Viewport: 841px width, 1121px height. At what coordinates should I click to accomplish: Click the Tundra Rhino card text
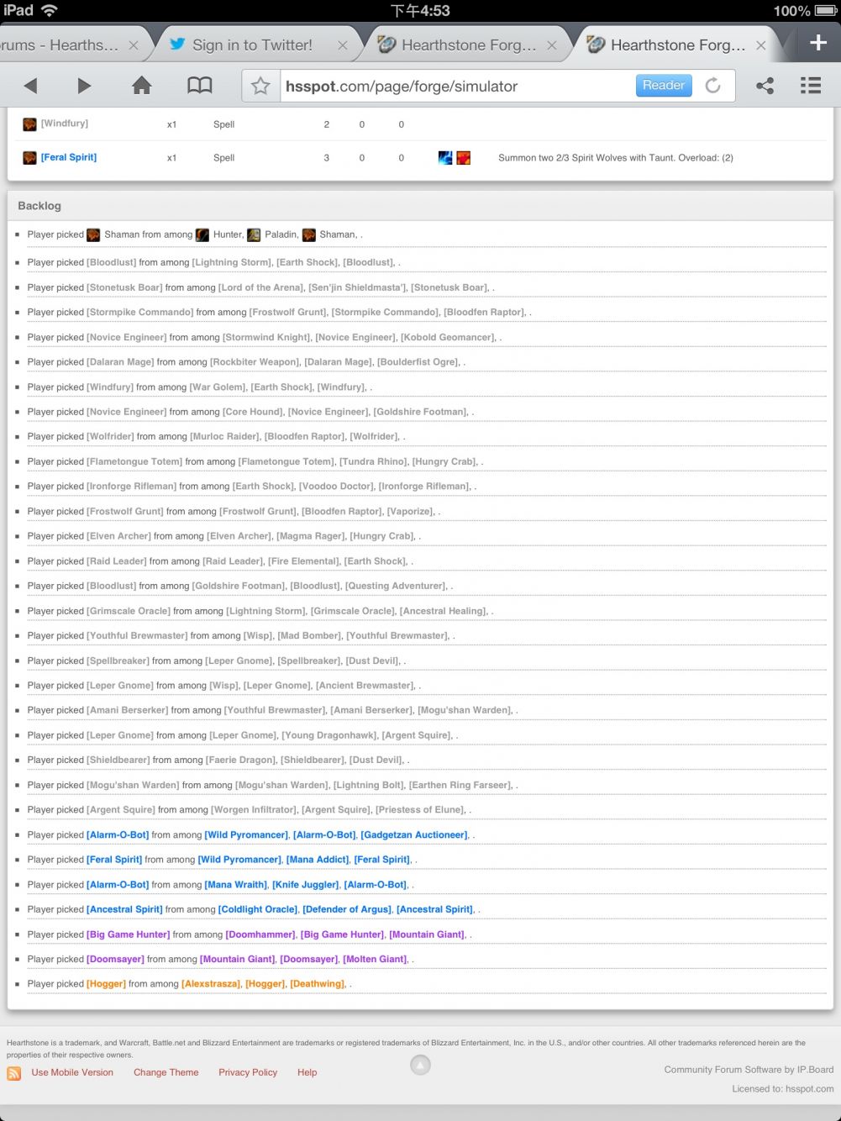tap(374, 461)
